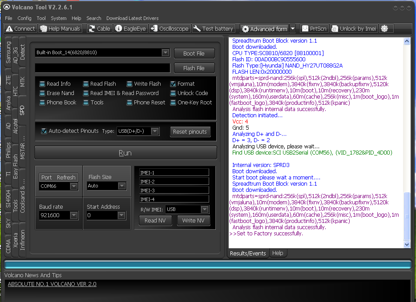Open Help Manuals from the toolbar
The width and height of the screenshot is (416, 302).
(x=61, y=28)
